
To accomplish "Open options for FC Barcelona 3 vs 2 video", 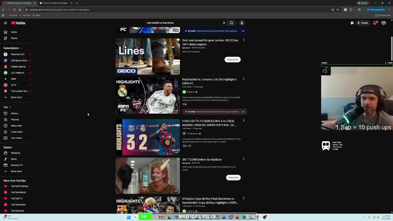I will (244, 121).
